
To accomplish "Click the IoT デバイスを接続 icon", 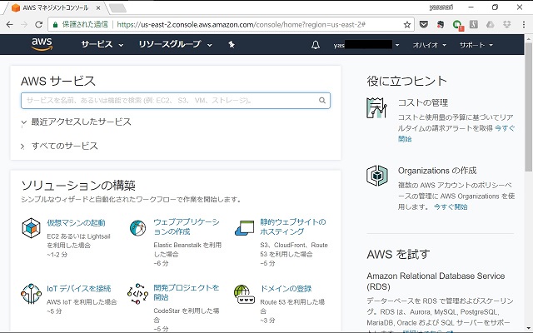I will click(x=32, y=294).
